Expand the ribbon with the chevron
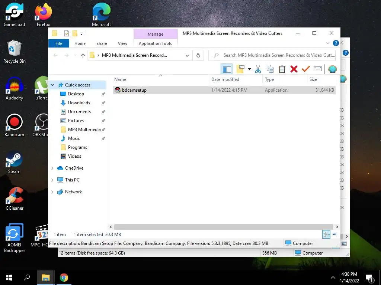 coord(327,43)
